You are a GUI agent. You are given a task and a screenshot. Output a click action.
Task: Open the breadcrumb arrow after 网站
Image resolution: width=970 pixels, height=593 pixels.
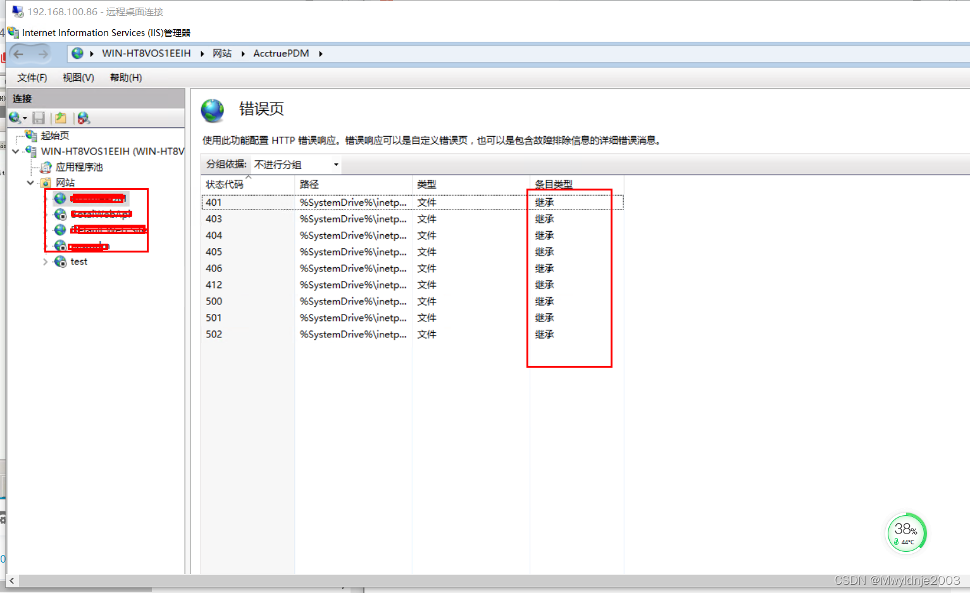[243, 54]
